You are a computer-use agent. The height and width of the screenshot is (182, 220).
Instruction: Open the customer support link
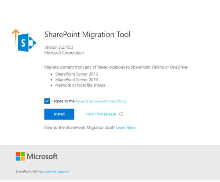pyautogui.click(x=56, y=171)
